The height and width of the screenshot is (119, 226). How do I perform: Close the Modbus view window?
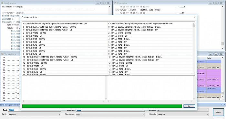point(108,3)
